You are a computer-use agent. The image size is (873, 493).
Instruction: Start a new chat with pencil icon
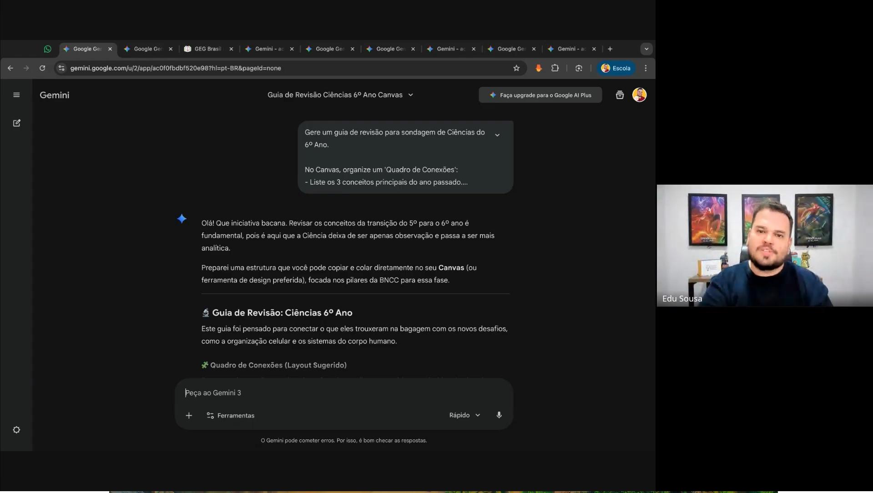[17, 123]
